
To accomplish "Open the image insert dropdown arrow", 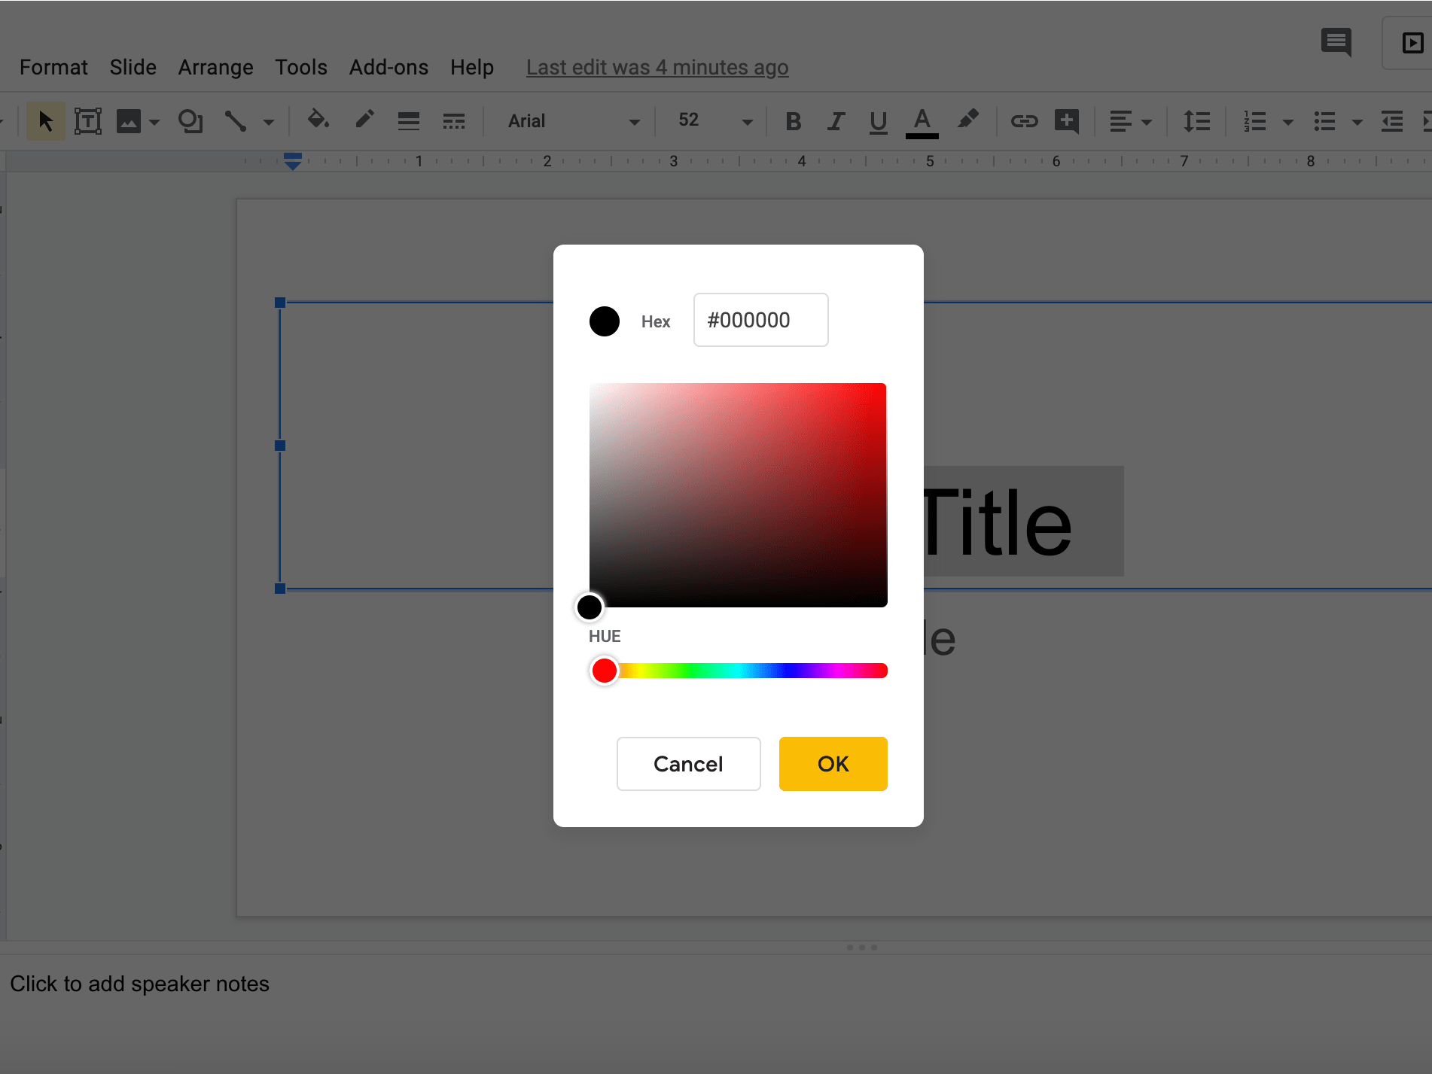I will click(154, 122).
